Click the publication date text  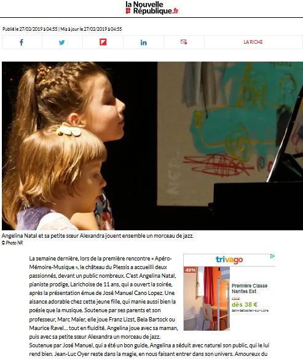pyautogui.click(x=30, y=29)
